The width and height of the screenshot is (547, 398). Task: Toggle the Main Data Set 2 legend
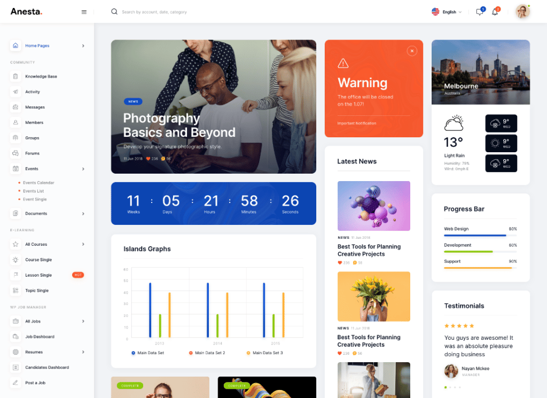click(207, 353)
